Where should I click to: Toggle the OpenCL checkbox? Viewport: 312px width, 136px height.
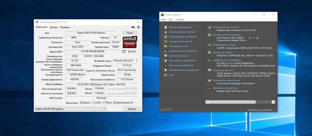(81, 103)
